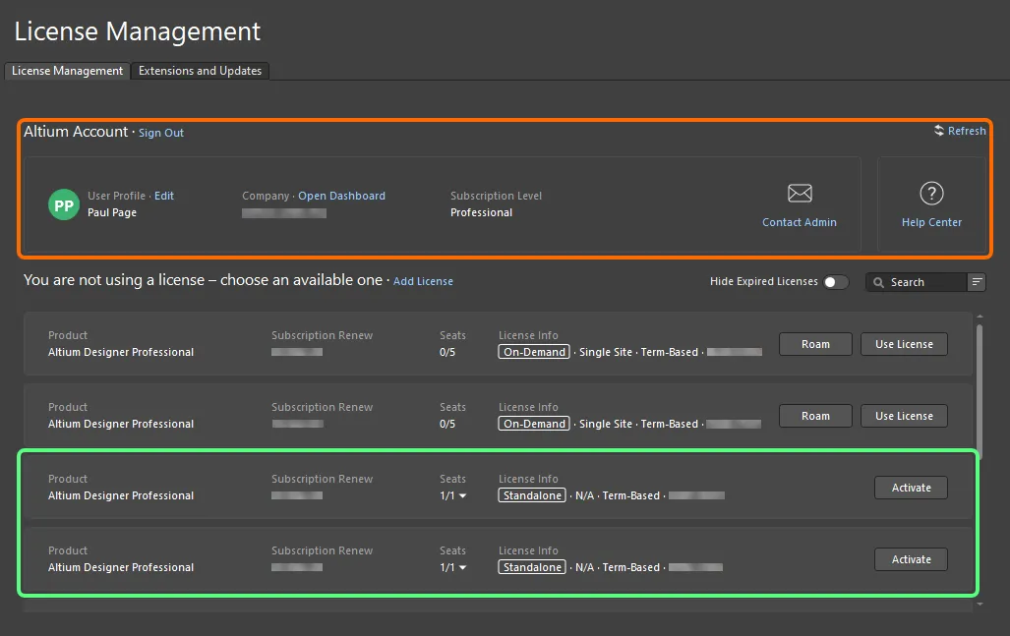Click the On-Demand badge on first license
1010x636 pixels.
[534, 352]
